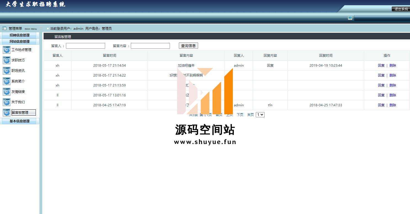Click the 退出系统 logout button
Image resolution: width=410 pixels, height=214 pixels.
click(x=401, y=9)
